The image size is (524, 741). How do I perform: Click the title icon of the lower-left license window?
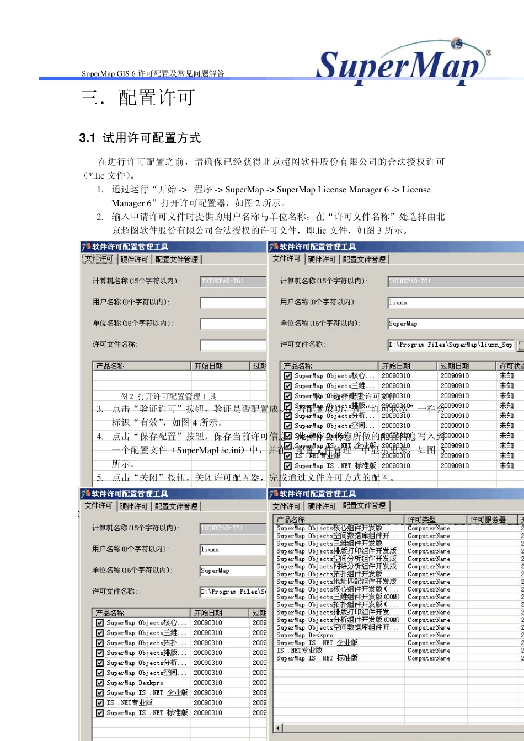tap(86, 493)
